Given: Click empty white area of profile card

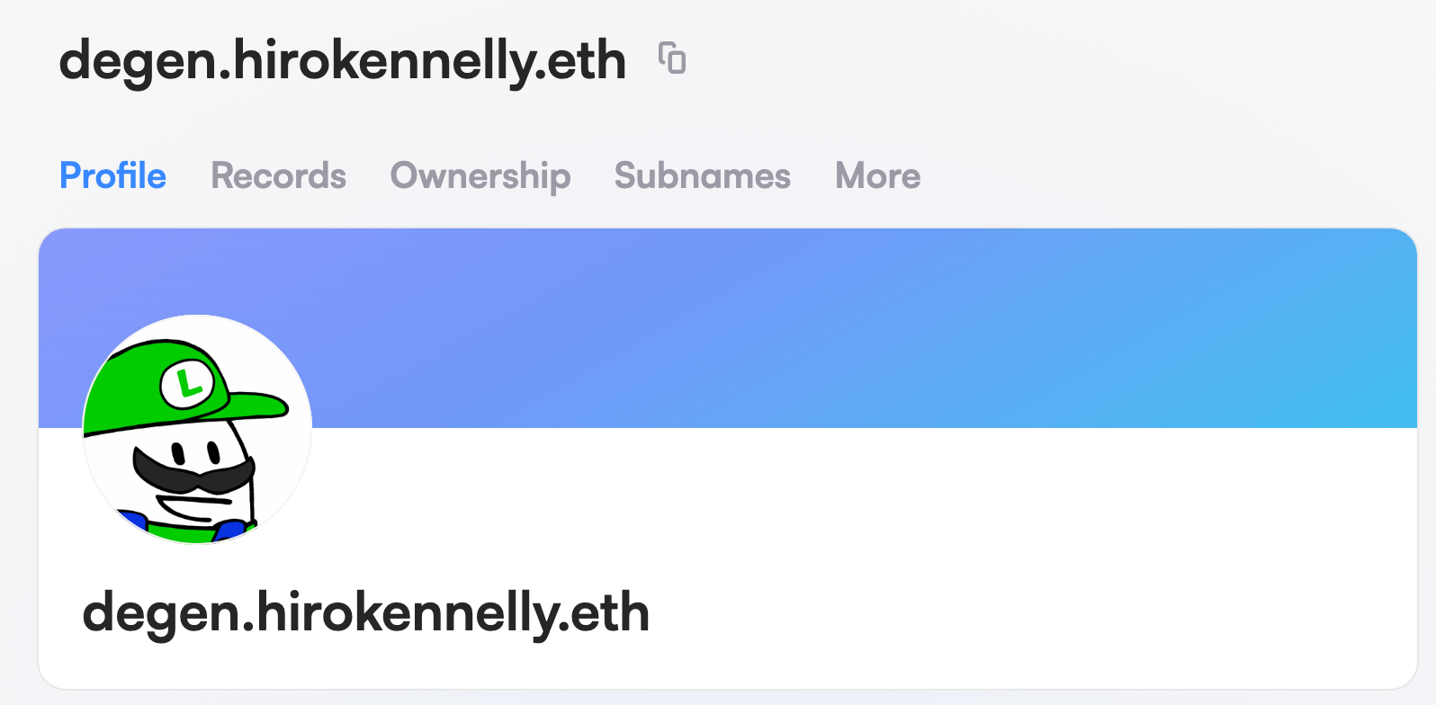Looking at the screenshot, I should click(x=900, y=558).
